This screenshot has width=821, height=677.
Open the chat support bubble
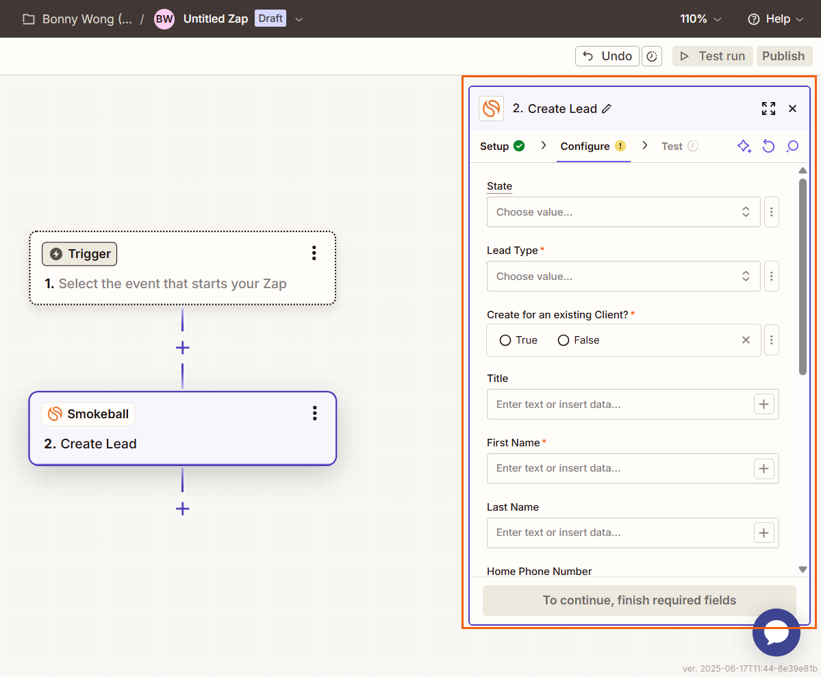776,632
